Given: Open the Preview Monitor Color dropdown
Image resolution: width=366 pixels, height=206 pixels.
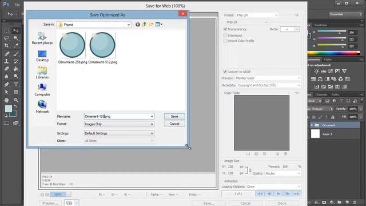Looking at the screenshot, I should coord(268,78).
